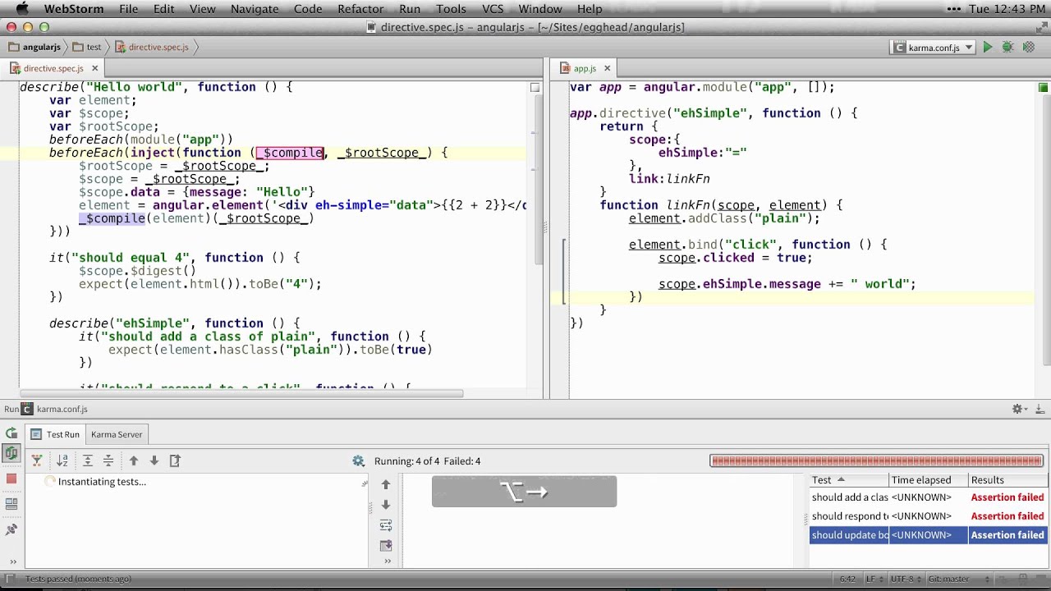Open the VCS menu
Viewport: 1051px width, 591px height.
coord(493,9)
